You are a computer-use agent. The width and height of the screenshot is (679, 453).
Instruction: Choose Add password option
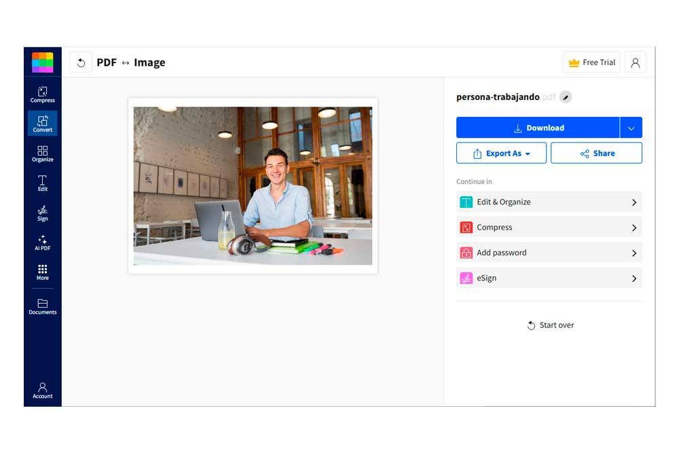point(549,253)
